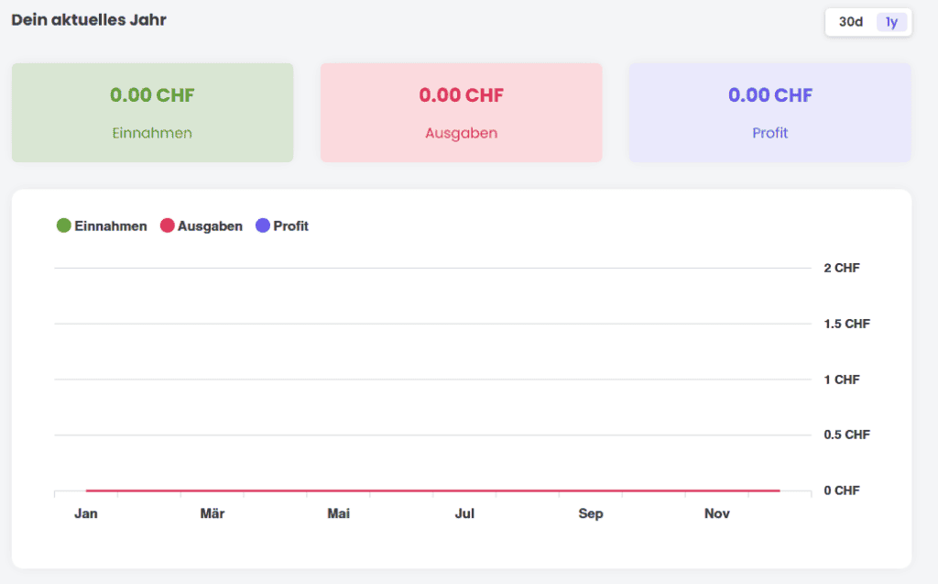Toggle the Profit series via legend label
938x584 pixels.
pos(290,226)
